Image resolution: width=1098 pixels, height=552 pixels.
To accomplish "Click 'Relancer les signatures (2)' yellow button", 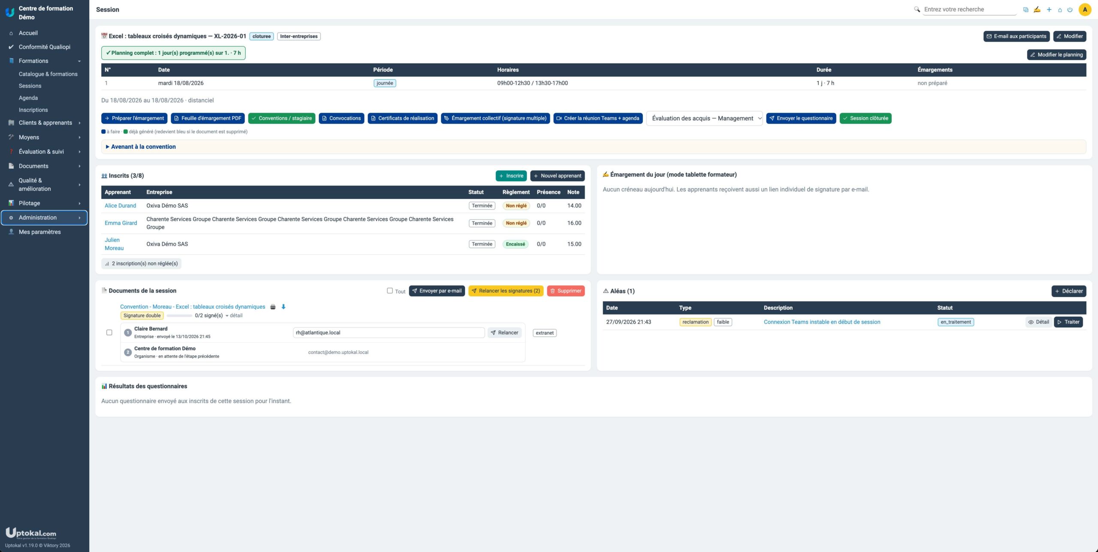I will pyautogui.click(x=506, y=291).
